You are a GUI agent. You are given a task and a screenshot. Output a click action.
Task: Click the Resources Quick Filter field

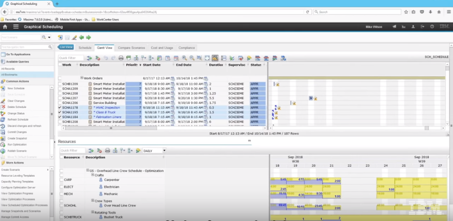(x=73, y=150)
